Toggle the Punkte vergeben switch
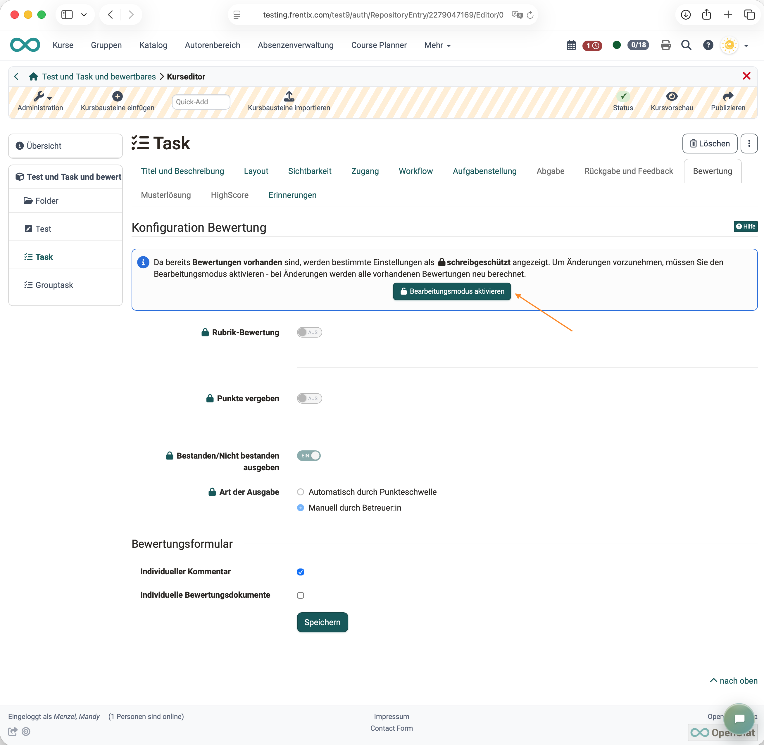Image resolution: width=764 pixels, height=745 pixels. pyautogui.click(x=309, y=398)
